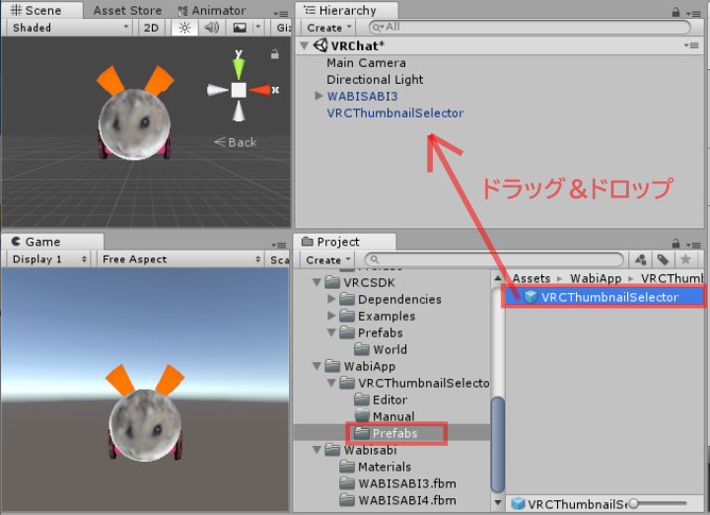
Task: Switch to the Asset Store tab
Action: (127, 11)
